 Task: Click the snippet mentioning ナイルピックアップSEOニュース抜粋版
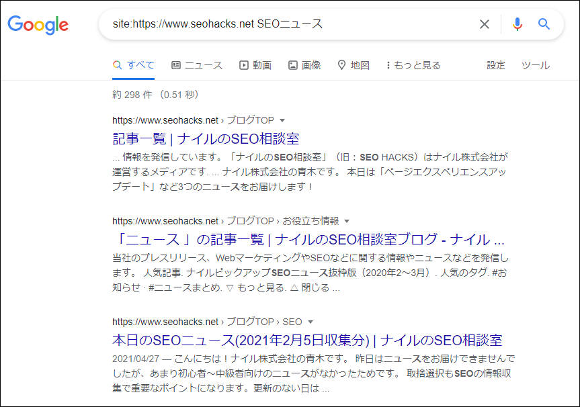[x=310, y=273]
